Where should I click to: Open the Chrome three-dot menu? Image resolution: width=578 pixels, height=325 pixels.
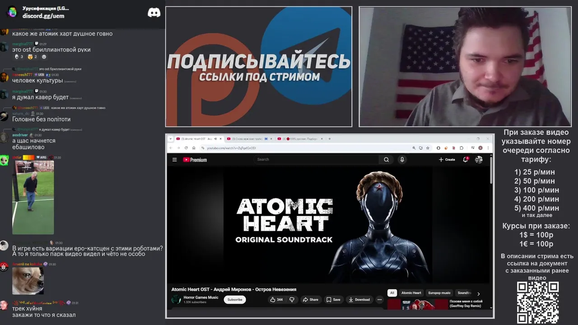click(488, 148)
